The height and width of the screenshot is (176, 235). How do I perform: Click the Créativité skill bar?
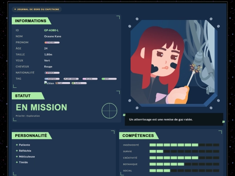coord(185,158)
